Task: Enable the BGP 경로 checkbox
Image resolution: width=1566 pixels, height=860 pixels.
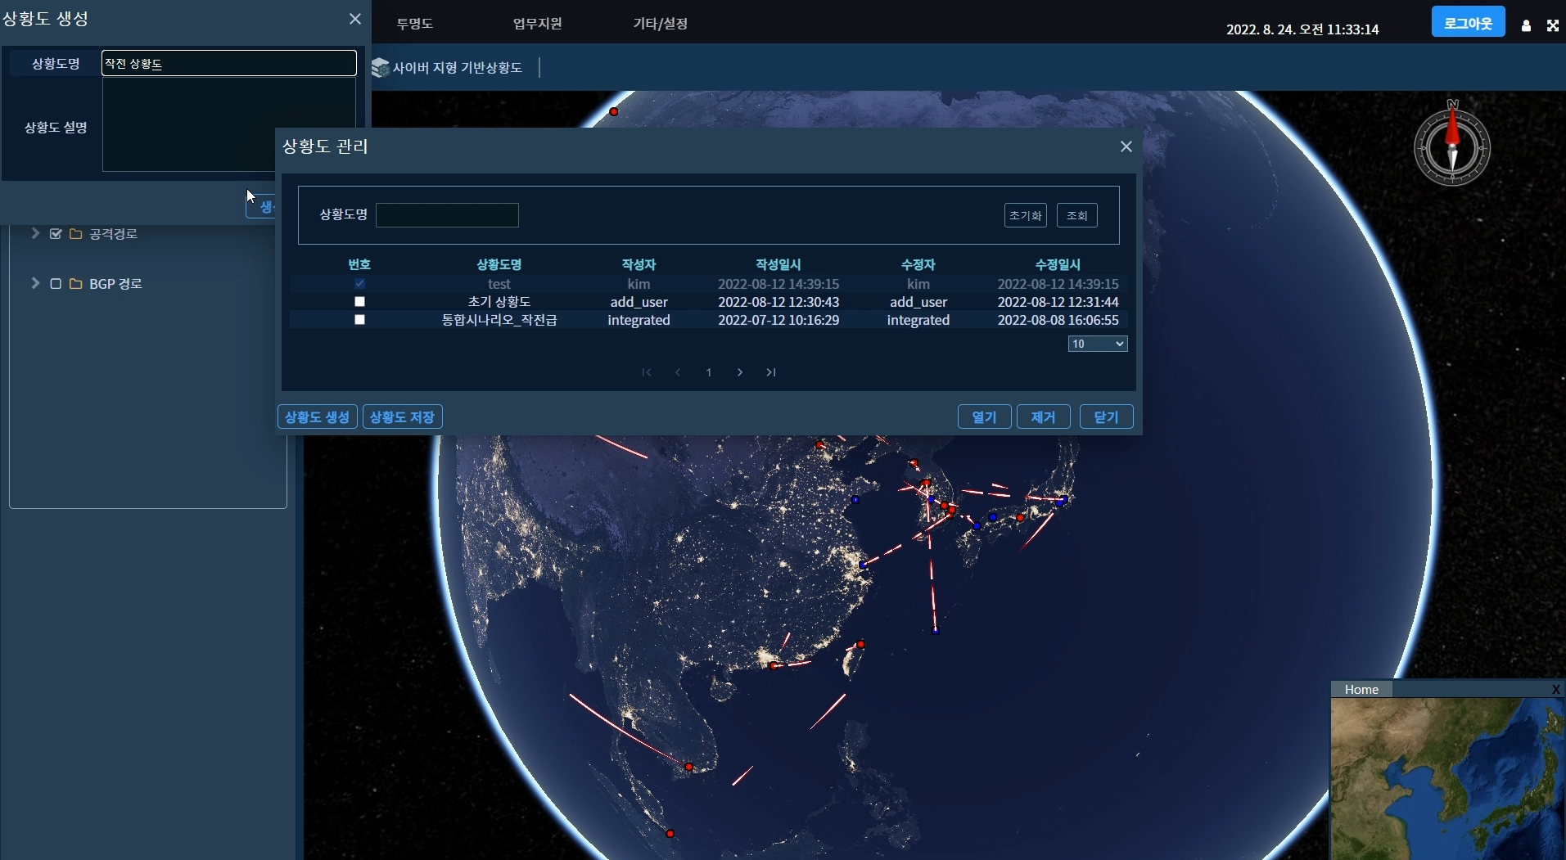Action: point(56,284)
